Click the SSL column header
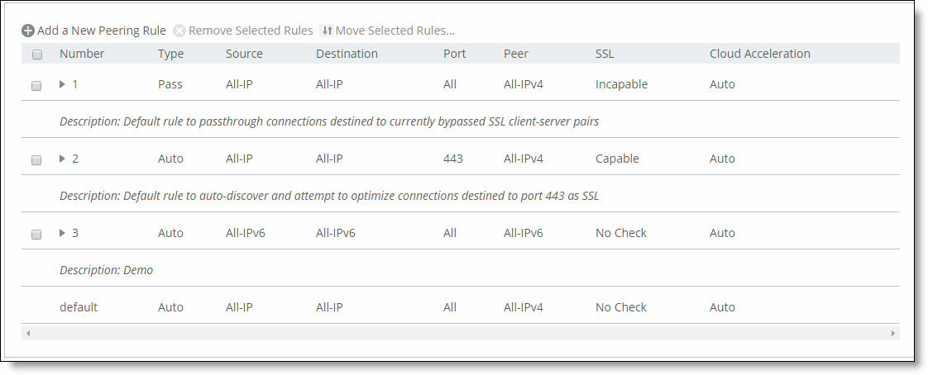Viewport: 928px width, 375px height. click(x=605, y=54)
